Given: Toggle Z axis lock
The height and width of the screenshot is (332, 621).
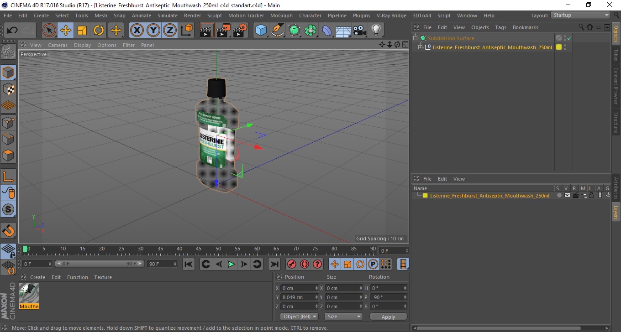Looking at the screenshot, I should (170, 31).
